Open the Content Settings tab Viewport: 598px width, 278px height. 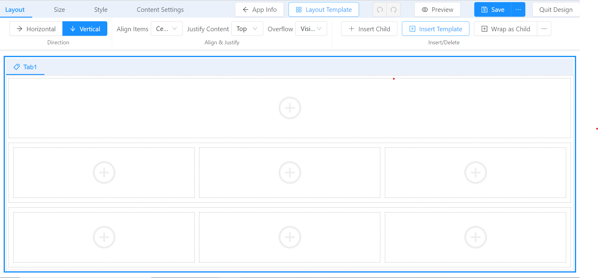[x=160, y=10]
